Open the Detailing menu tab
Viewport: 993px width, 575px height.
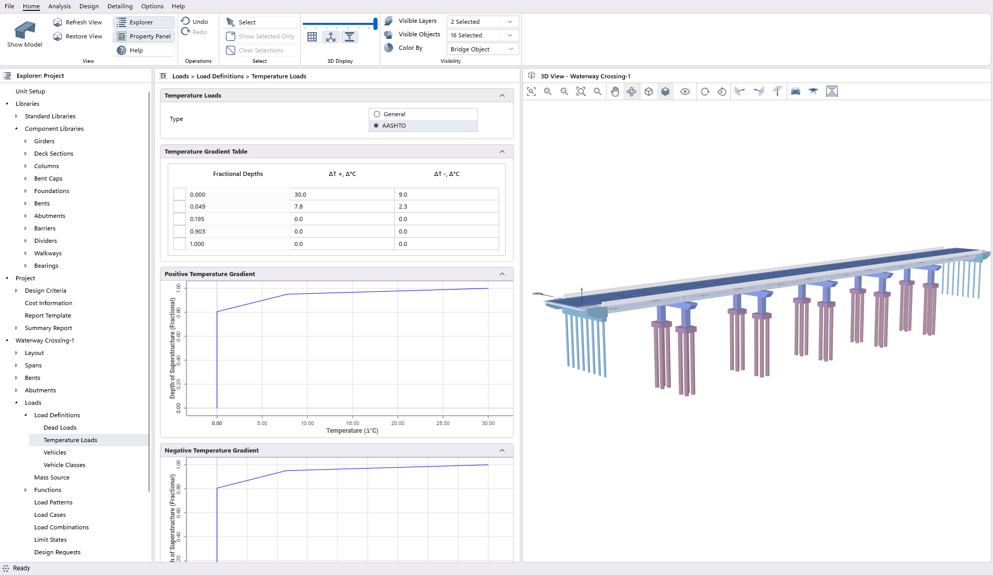[120, 6]
